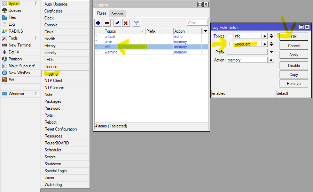Open the info topic dropdown arrow
Screen dimensions: 313x192
click(265, 36)
